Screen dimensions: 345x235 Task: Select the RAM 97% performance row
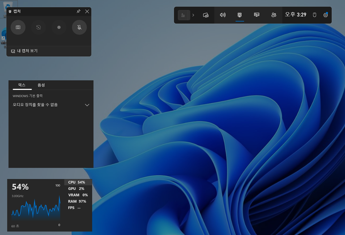pyautogui.click(x=78, y=201)
